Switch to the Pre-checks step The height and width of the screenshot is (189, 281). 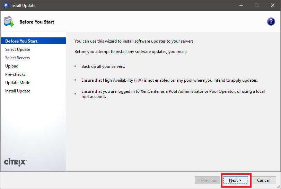pos(15,74)
